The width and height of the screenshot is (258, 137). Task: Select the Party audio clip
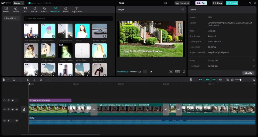click(x=142, y=120)
